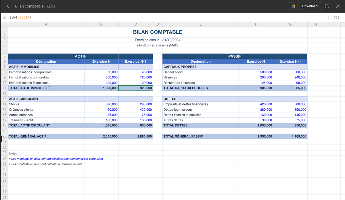
Task: Select the Immobilisations incorporelles value 50,000
Action: pos(101,72)
